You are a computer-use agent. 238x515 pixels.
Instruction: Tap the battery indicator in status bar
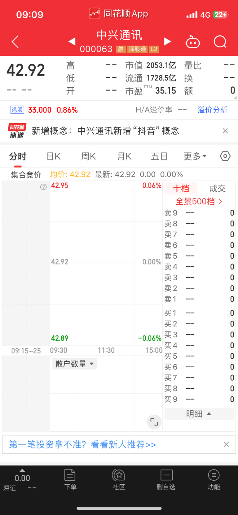click(x=221, y=15)
